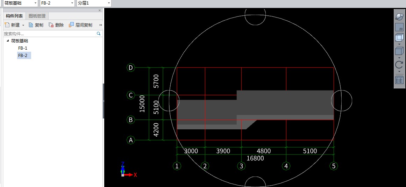Click the search magnifier icon
The image size is (406, 187).
tap(98, 34)
